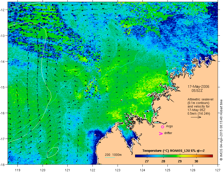Click the 126 longitude axis label
The width and height of the screenshot is (223, 172).
click(x=193, y=170)
